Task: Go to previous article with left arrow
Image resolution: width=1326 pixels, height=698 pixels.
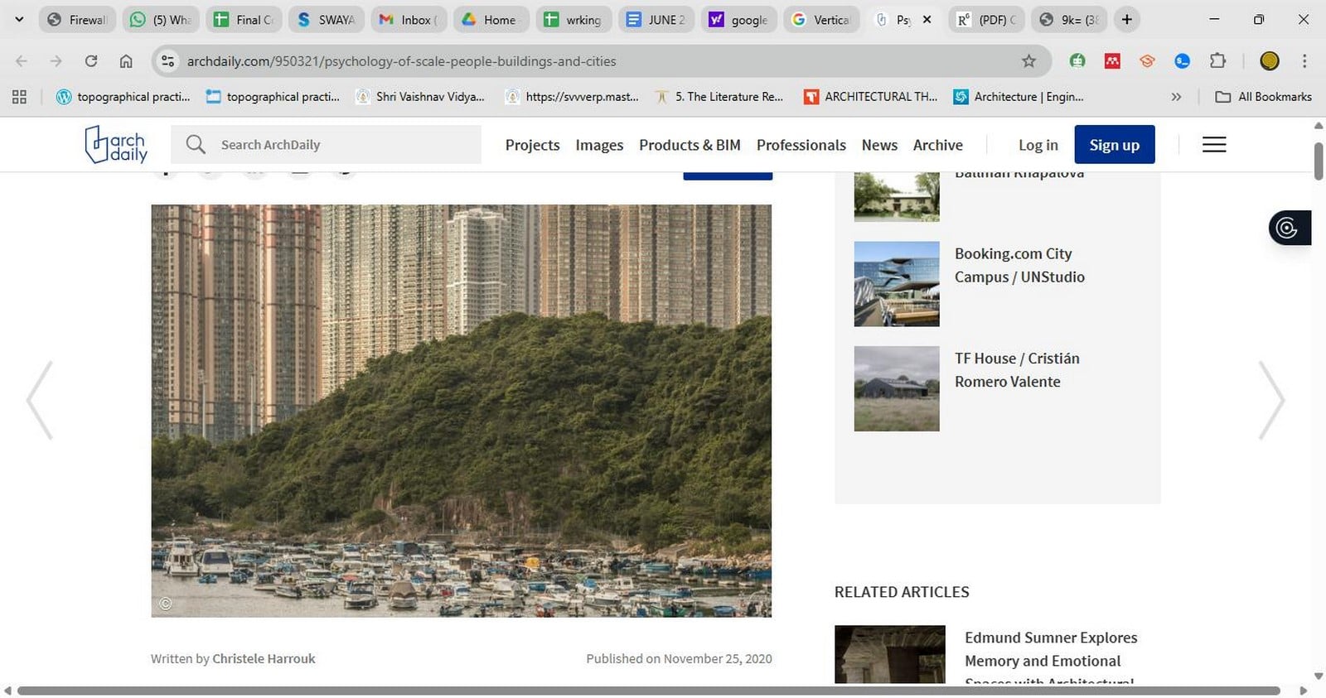Action: [x=40, y=400]
